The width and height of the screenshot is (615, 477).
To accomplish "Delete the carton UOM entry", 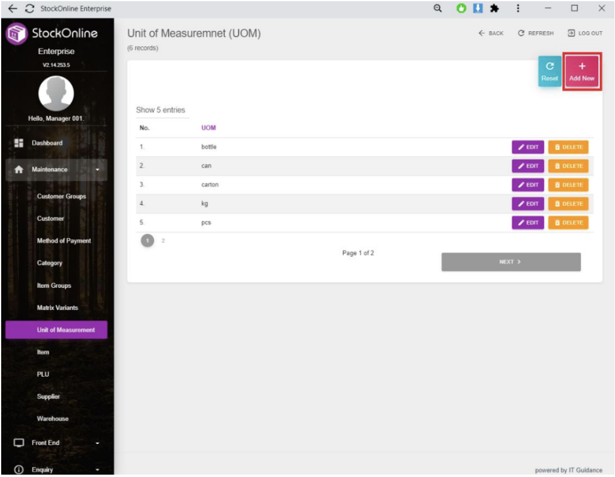I will click(x=568, y=185).
